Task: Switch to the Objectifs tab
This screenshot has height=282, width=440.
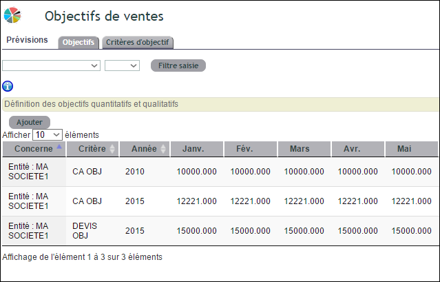Action: 78,43
